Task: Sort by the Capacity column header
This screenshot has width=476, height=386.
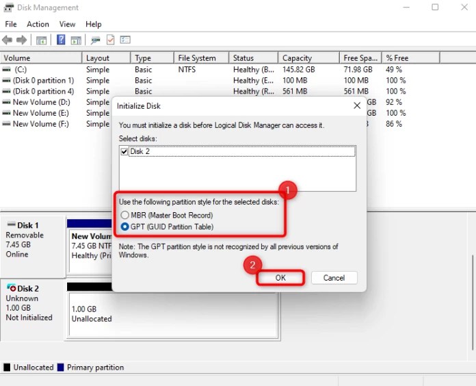Action: [308, 57]
